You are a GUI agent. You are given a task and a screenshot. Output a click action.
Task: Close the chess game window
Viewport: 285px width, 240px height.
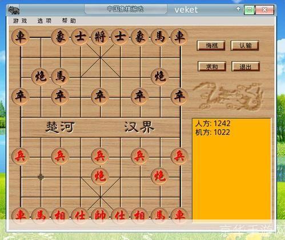[264, 10]
